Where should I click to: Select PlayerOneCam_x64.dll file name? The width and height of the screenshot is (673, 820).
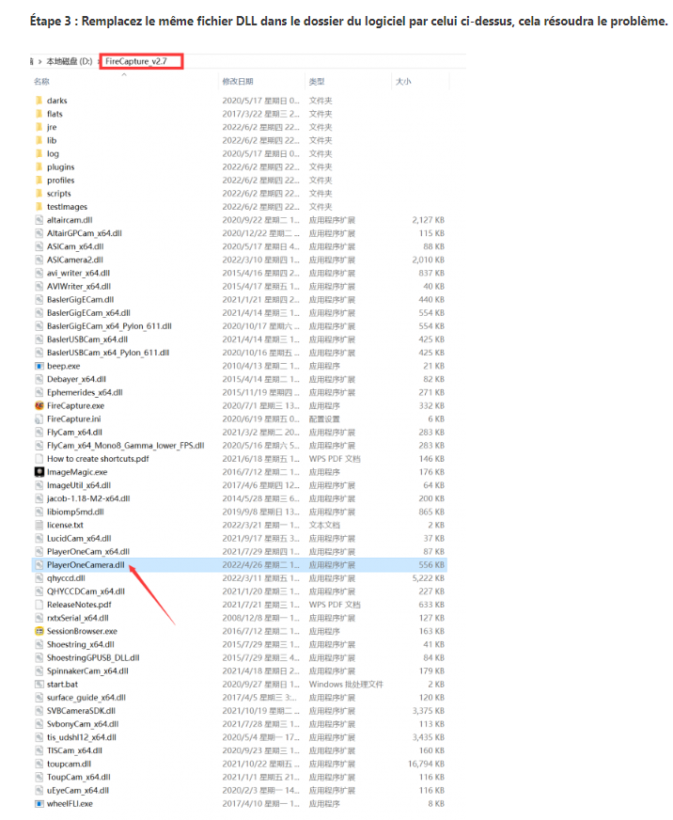coord(88,552)
